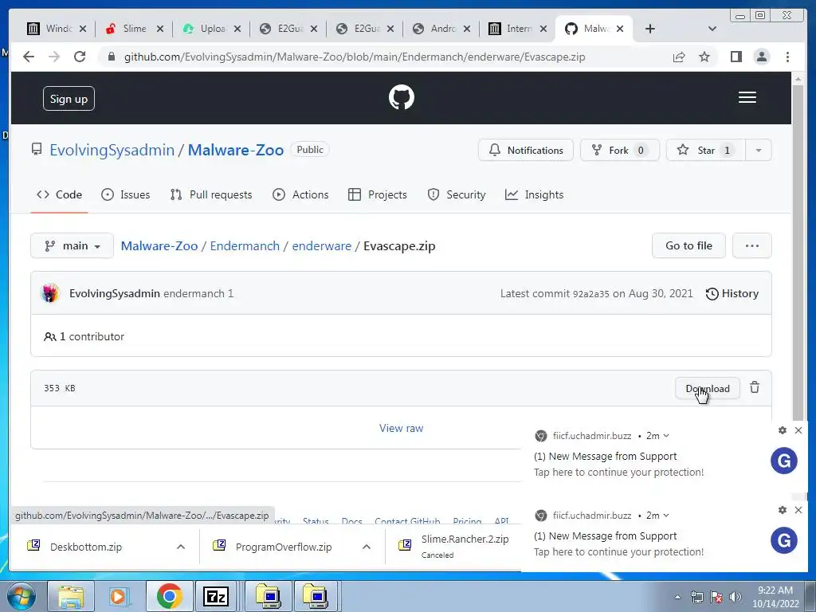Open the Code repository tab
This screenshot has width=816, height=612.
(x=59, y=194)
